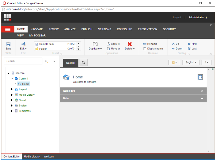Click the Save floppy disk icon
This screenshot has width=216, height=160.
click(x=8, y=44)
